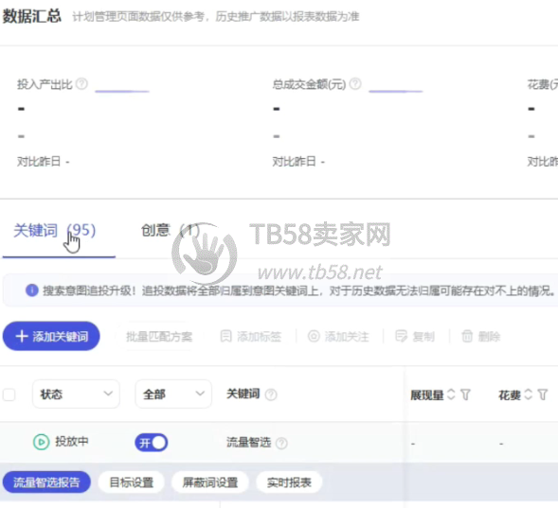Image resolution: width=558 pixels, height=508 pixels.
Task: Toggle off the 开 switch for 流量智选
Action: (x=152, y=443)
